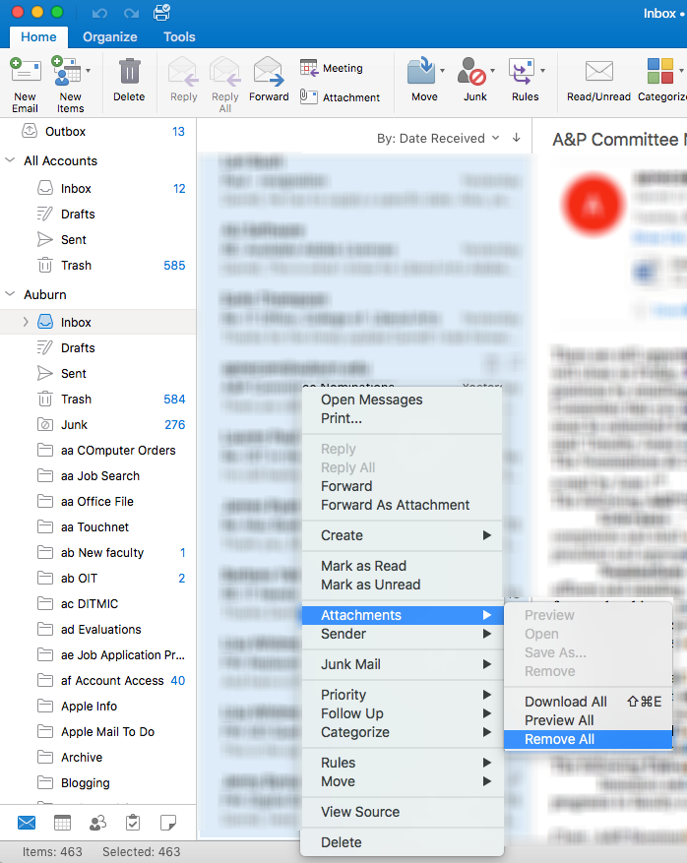The width and height of the screenshot is (687, 863).
Task: Open the Auburn Drafts folder
Action: click(x=98, y=347)
